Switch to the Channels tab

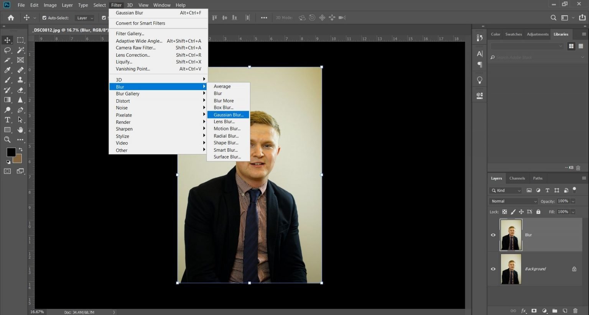coord(517,178)
